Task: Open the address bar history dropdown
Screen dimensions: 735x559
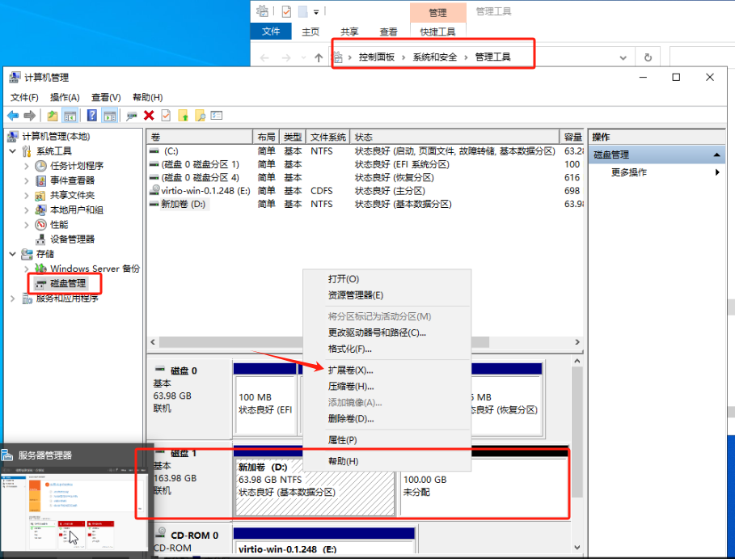Action: click(623, 57)
